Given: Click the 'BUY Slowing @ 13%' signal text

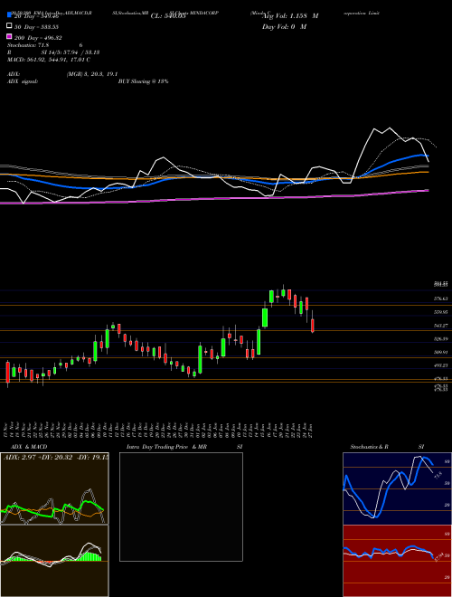Looking at the screenshot, I should pos(144,81).
